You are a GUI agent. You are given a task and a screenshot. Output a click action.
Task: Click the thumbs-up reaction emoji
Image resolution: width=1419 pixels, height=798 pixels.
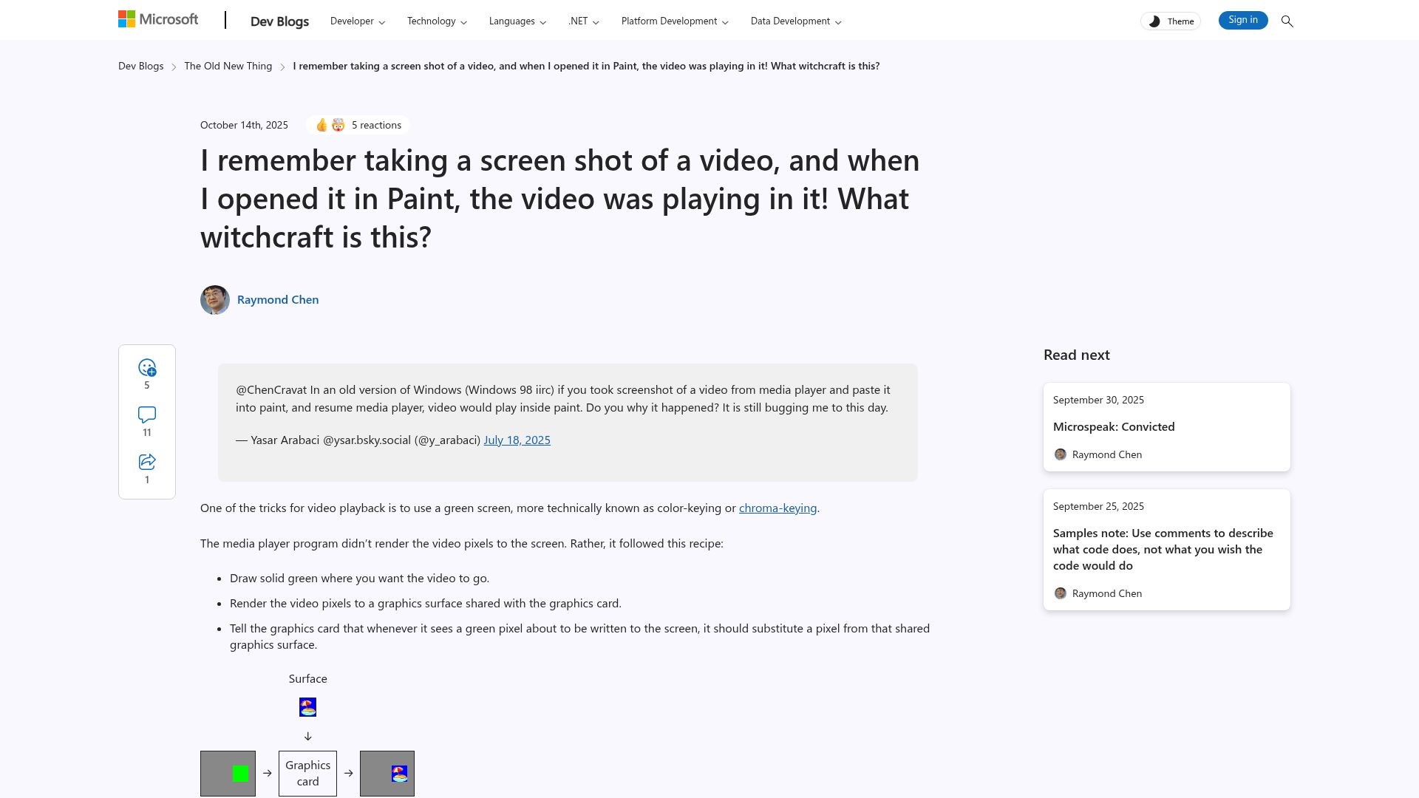pyautogui.click(x=321, y=126)
